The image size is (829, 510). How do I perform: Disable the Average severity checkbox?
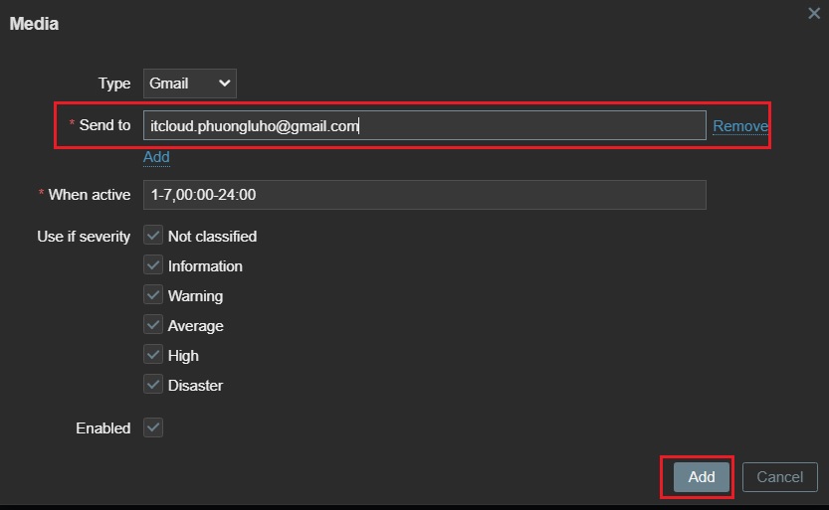tap(153, 325)
